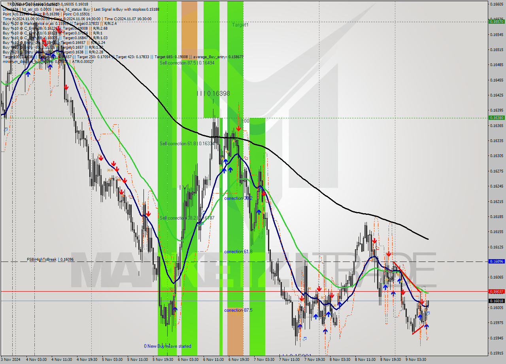Click the '3 Nov 2024' date label
506x364 pixels.
point(11,360)
